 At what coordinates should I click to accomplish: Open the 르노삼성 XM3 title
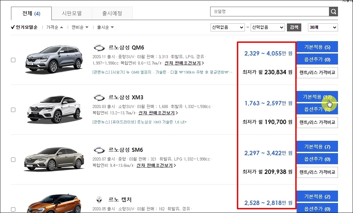126,98
